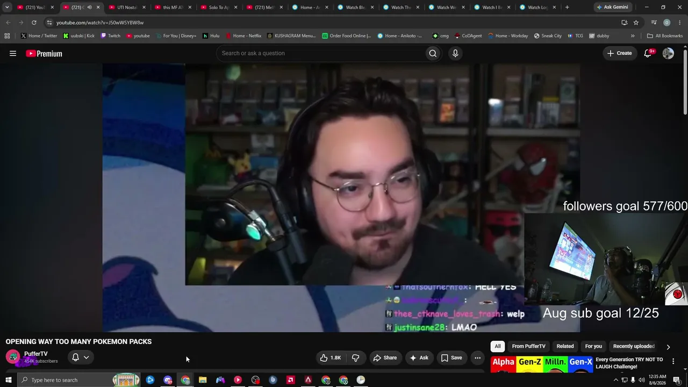Open options for the recommended video
This screenshot has height=387, width=688.
[x=673, y=362]
